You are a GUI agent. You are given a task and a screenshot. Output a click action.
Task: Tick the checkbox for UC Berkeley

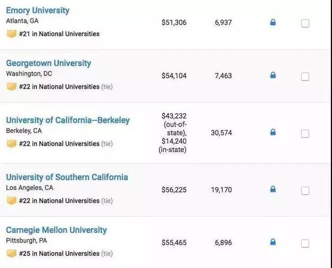tap(305, 133)
